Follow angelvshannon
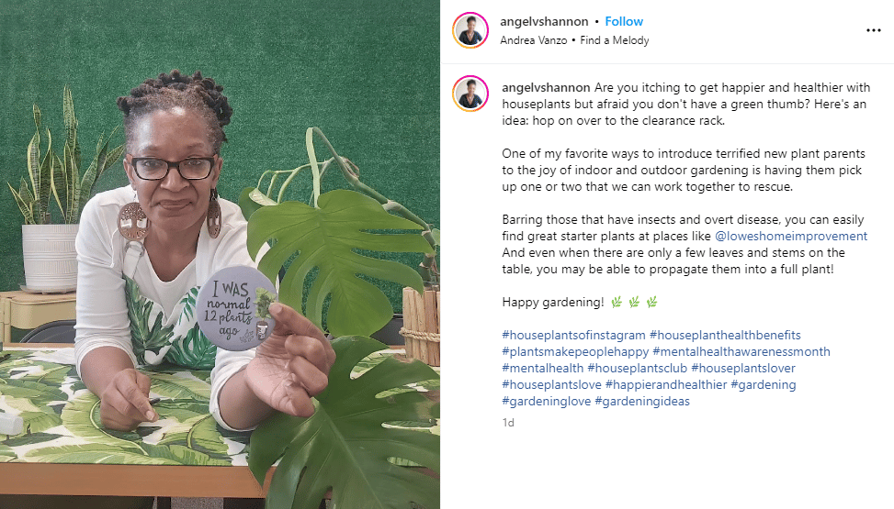894x509 pixels. pyautogui.click(x=624, y=22)
